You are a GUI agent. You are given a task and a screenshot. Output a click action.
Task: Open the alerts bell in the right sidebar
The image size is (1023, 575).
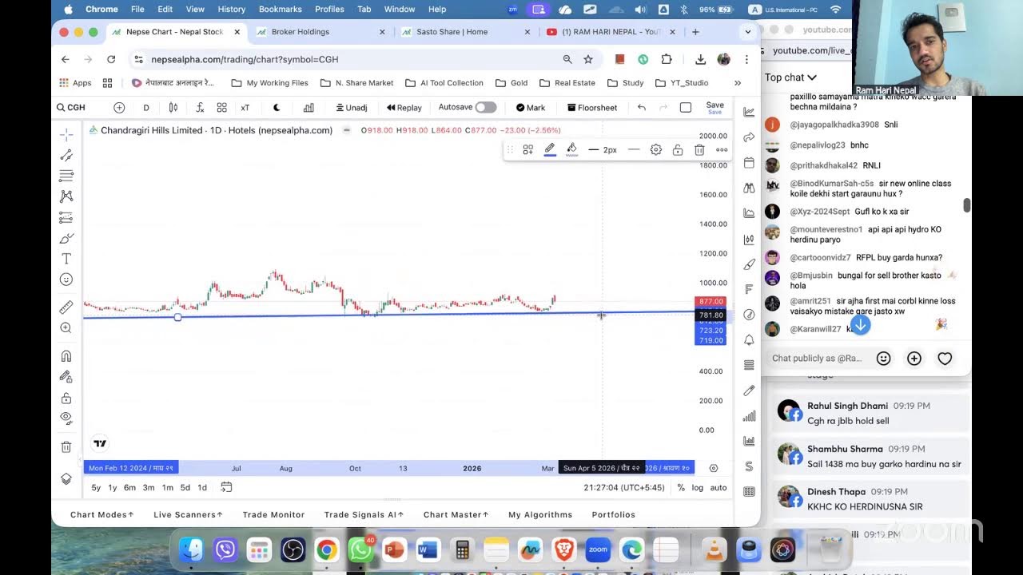[x=749, y=340]
